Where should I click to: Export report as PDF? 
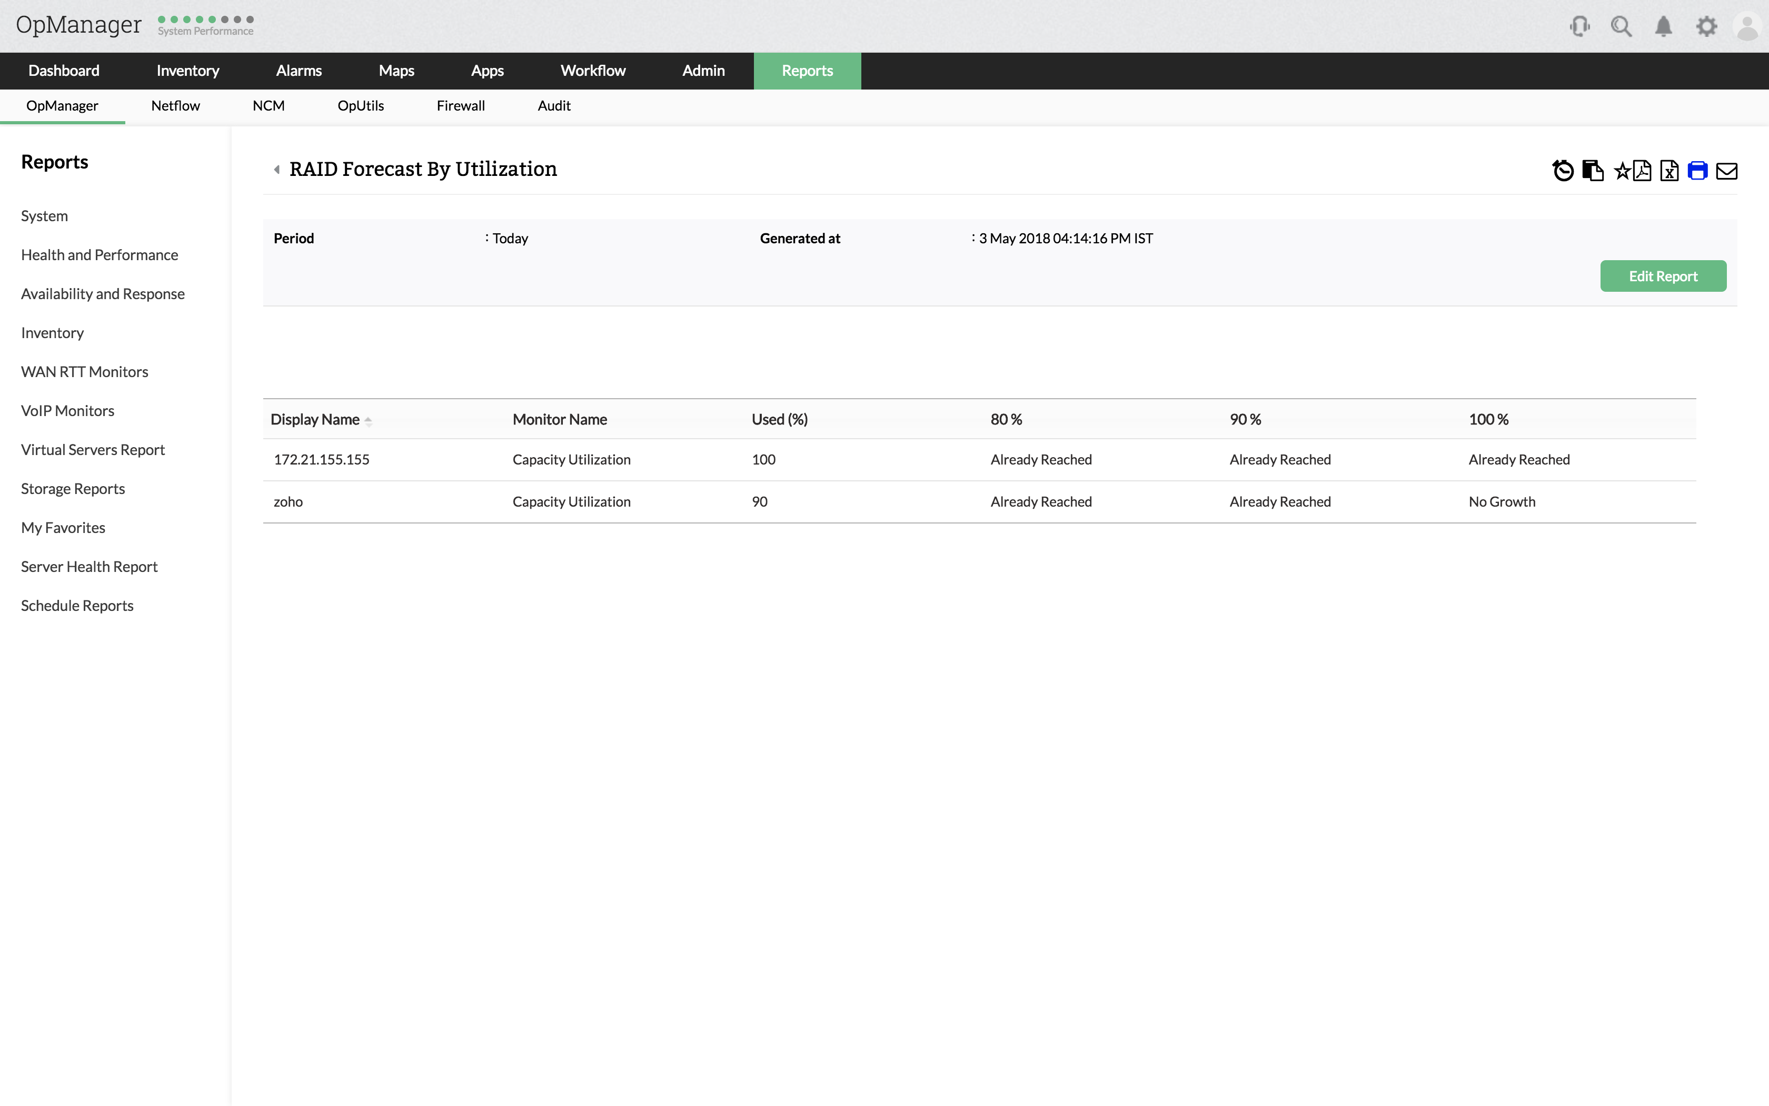point(1643,171)
